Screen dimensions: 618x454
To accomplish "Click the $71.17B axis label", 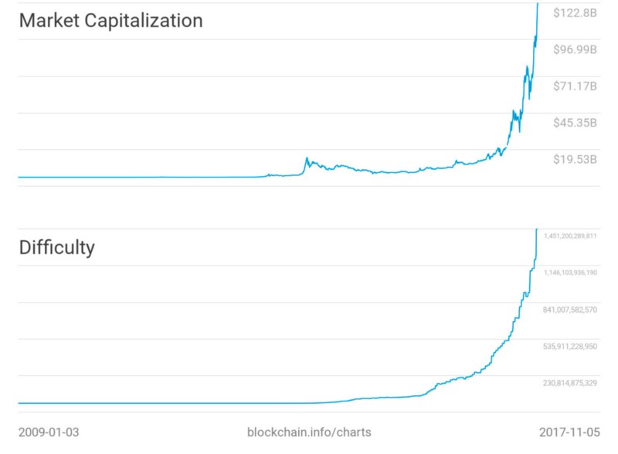I will click(x=575, y=86).
